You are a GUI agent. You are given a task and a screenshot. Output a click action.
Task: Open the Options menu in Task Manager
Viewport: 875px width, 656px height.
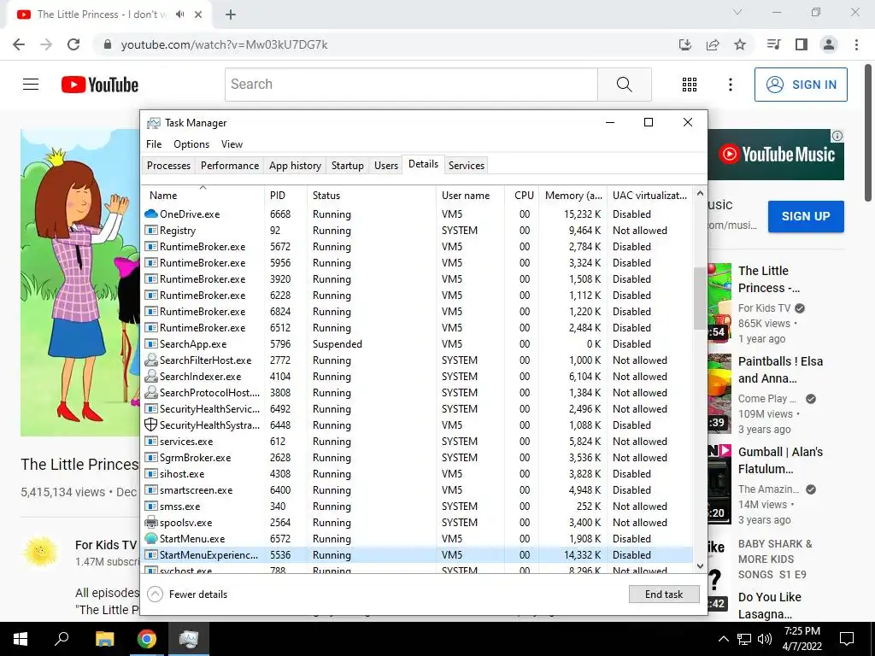pos(191,143)
